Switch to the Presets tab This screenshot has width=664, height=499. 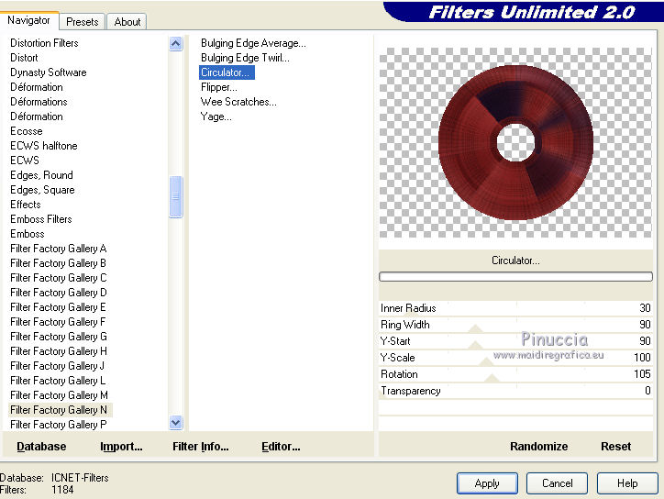pos(83,22)
